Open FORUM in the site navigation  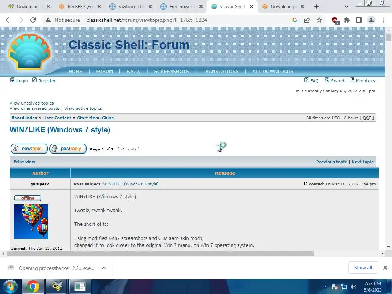105,72
